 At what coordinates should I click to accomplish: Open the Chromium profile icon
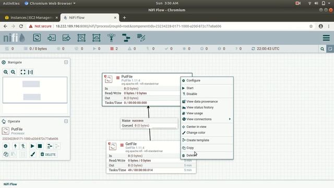point(321,26)
